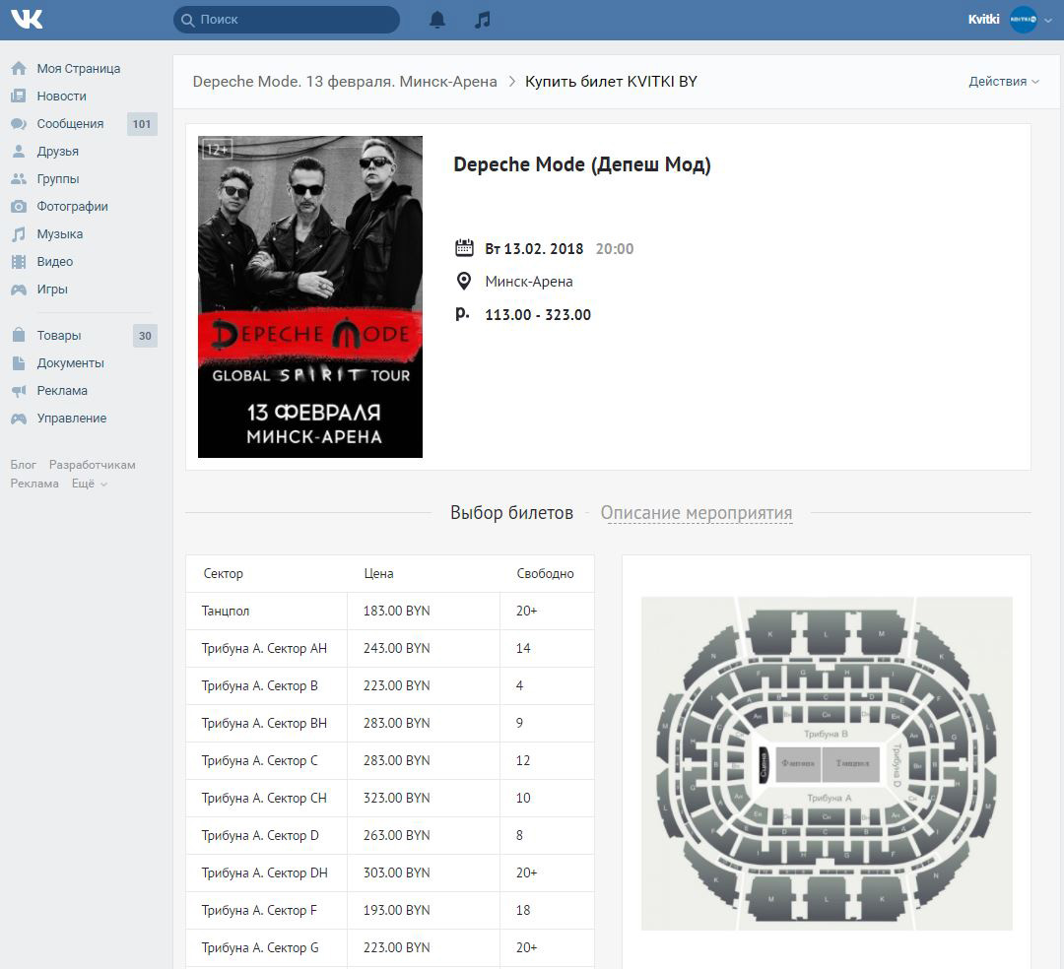Click the document icon beside Документы
The width and height of the screenshot is (1064, 969).
click(x=19, y=362)
